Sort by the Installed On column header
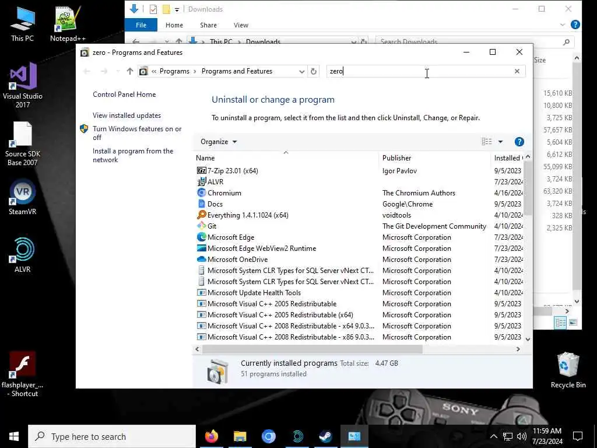Viewport: 597px width, 448px height. [508, 157]
